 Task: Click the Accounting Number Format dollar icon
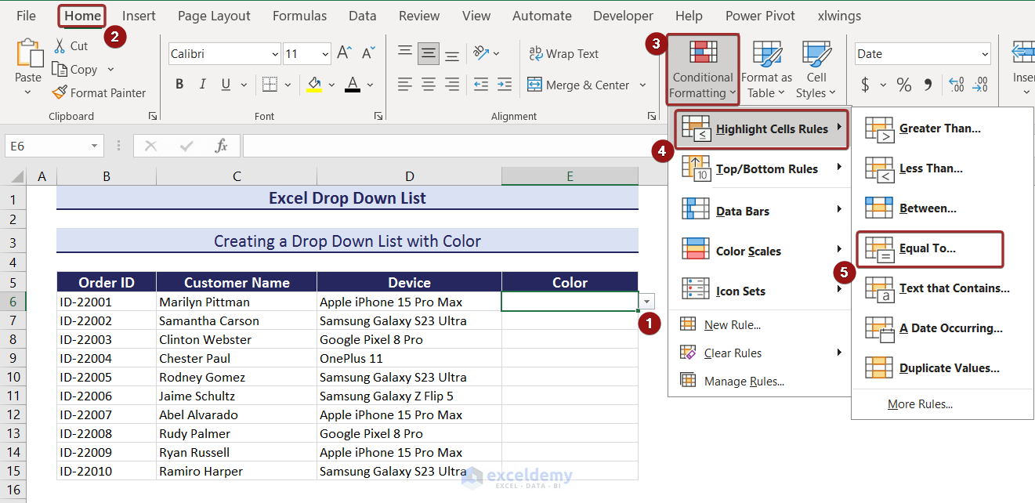point(866,85)
